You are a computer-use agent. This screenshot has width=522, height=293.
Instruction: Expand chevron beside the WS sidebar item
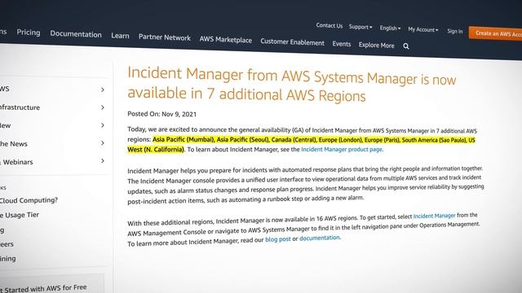(x=103, y=90)
